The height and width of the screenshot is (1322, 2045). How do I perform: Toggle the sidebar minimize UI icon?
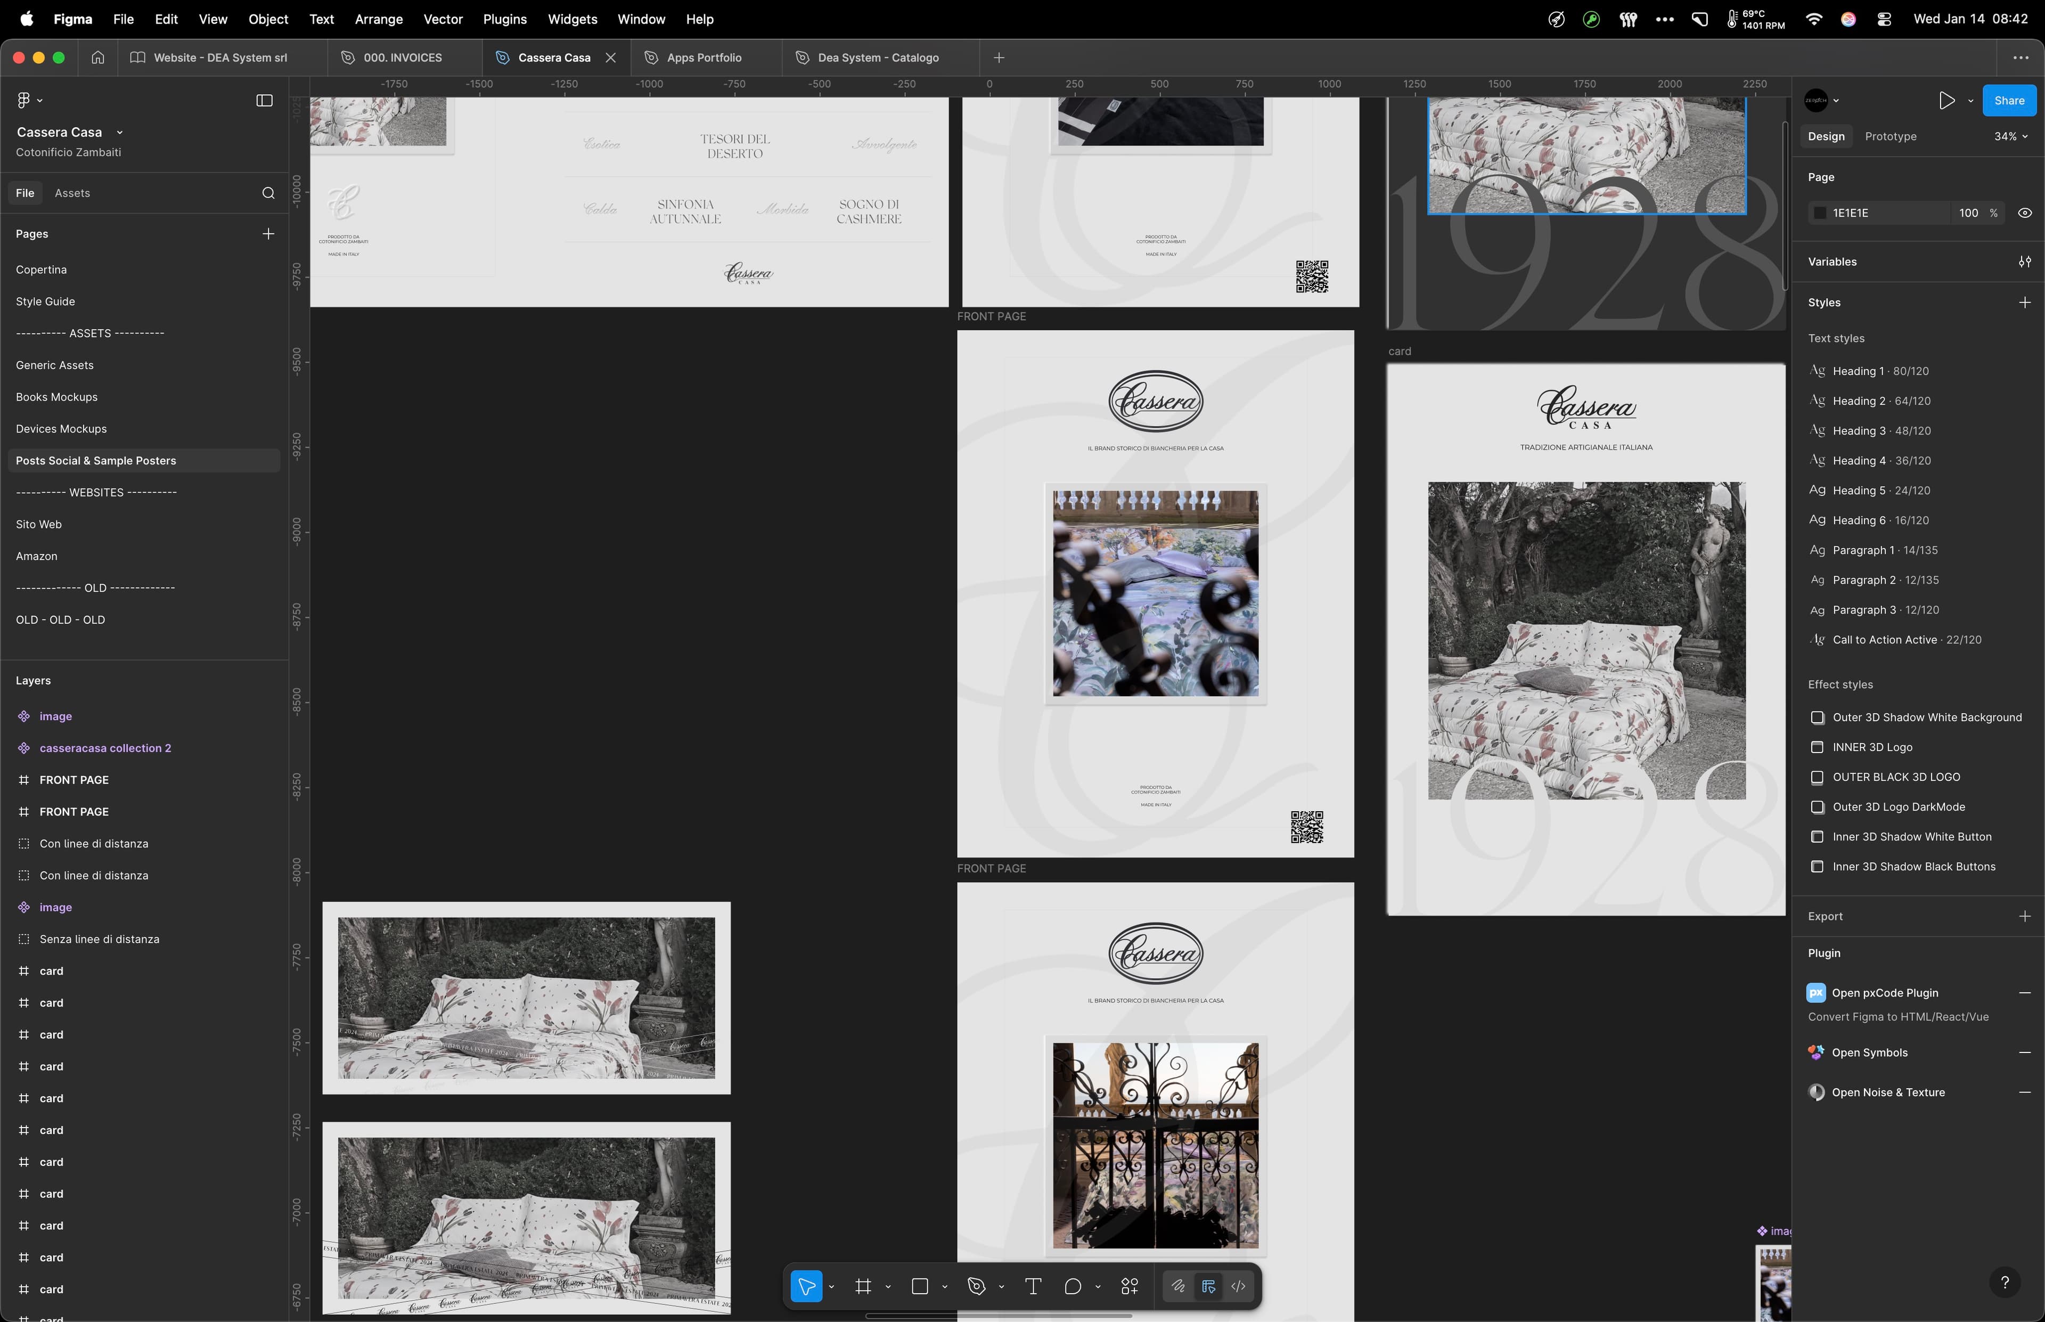click(264, 101)
